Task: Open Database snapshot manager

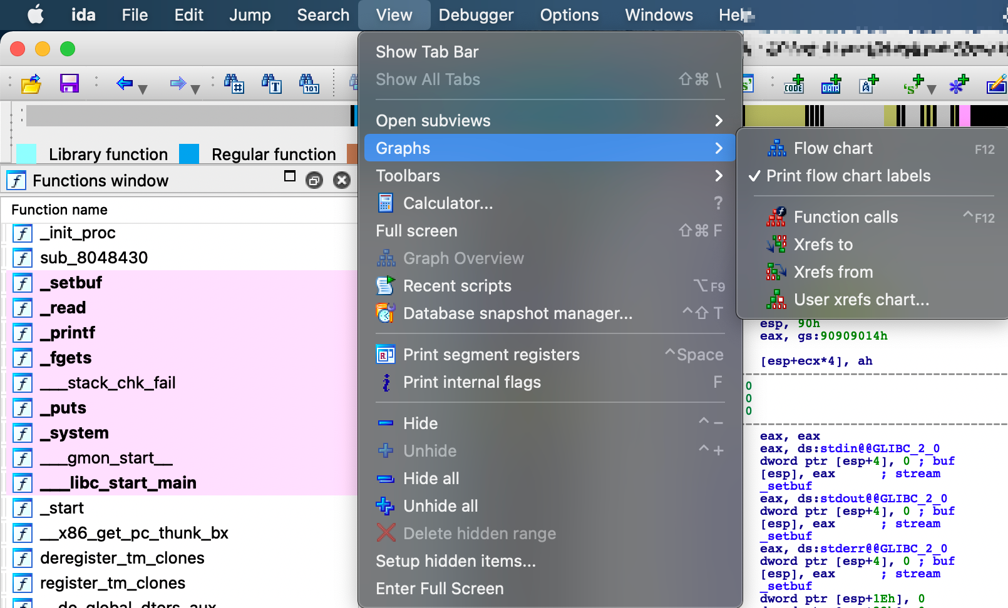Action: coord(550,313)
